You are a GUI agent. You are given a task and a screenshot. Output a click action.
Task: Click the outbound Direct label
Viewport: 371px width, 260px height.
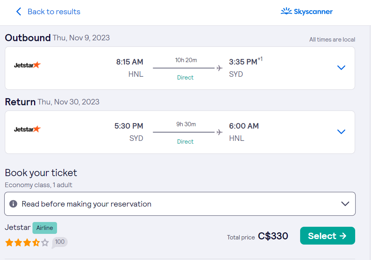coord(185,78)
